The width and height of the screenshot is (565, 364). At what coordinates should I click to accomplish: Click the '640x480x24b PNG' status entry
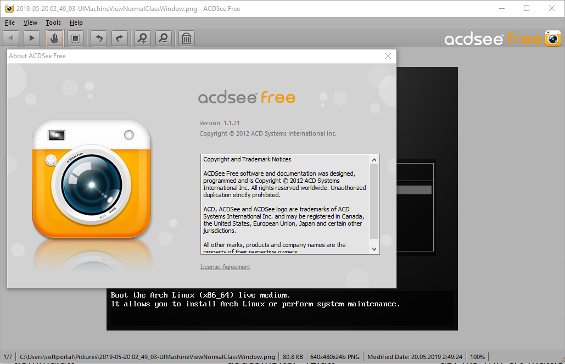[x=335, y=357]
